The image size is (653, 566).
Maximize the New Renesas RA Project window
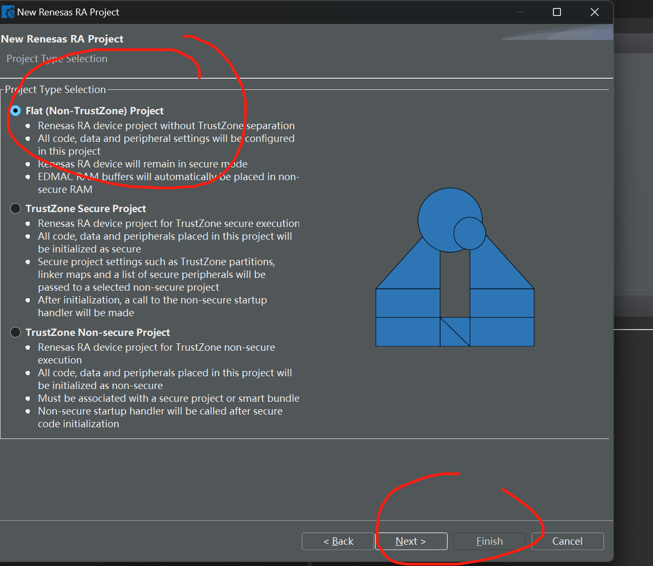coord(557,12)
